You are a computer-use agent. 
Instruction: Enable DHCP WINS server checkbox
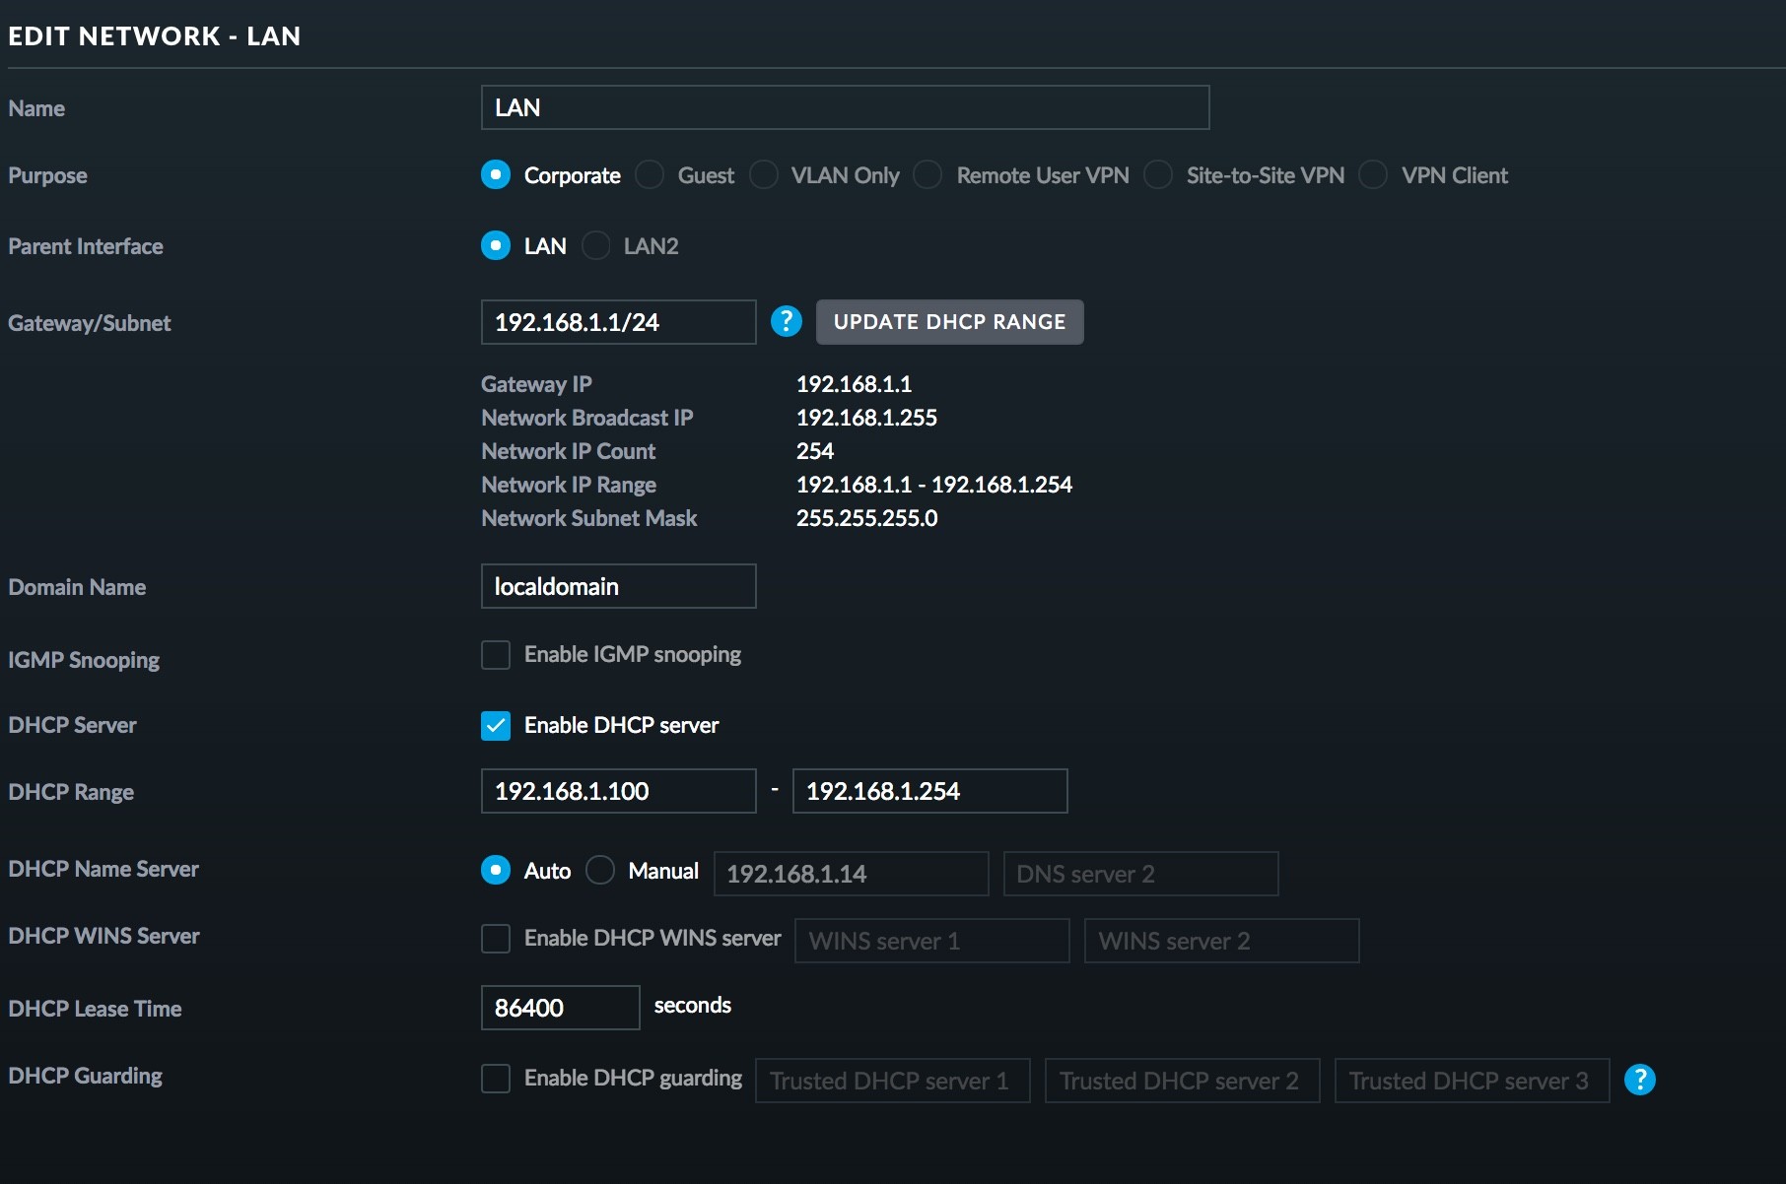[x=496, y=939]
